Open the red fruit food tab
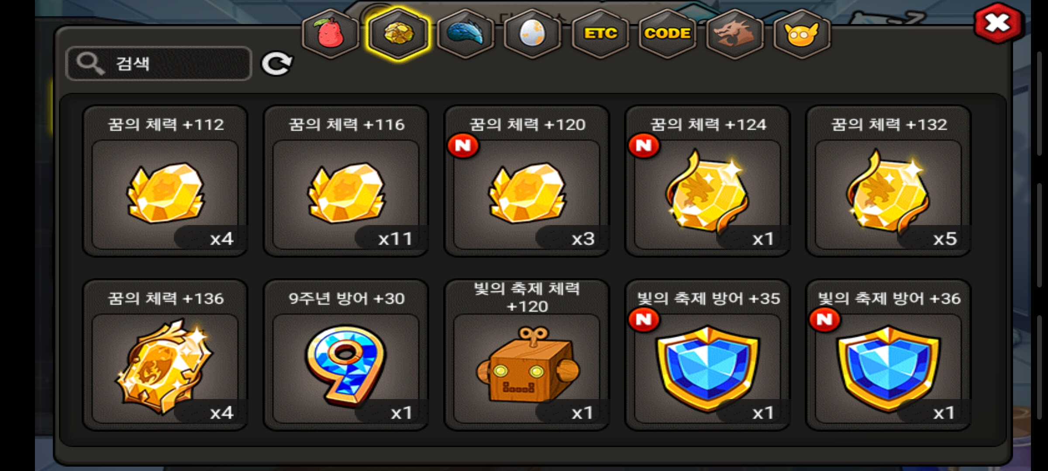 (x=331, y=34)
